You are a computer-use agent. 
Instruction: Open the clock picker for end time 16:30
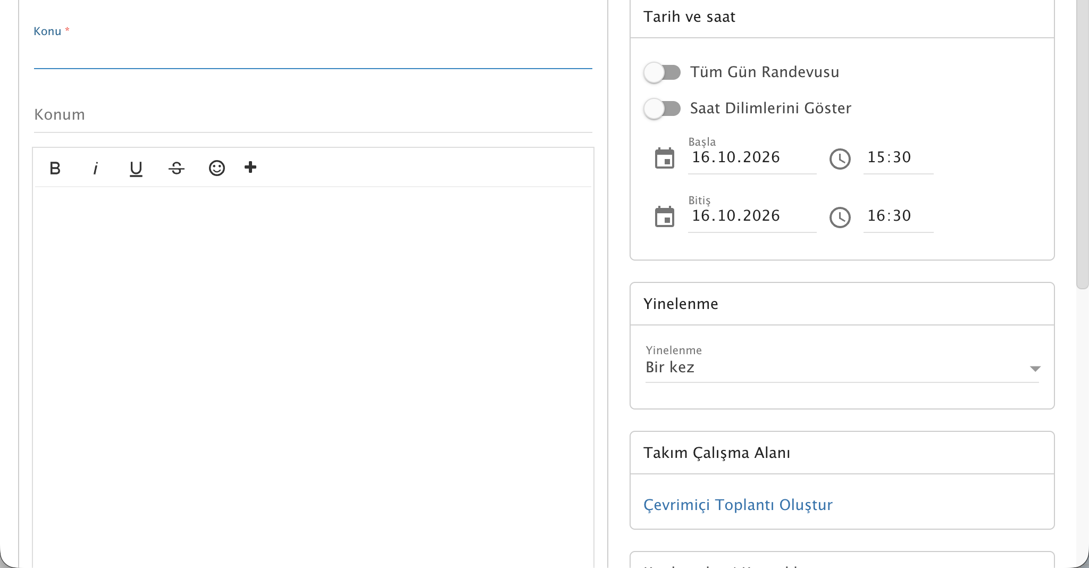coord(840,218)
